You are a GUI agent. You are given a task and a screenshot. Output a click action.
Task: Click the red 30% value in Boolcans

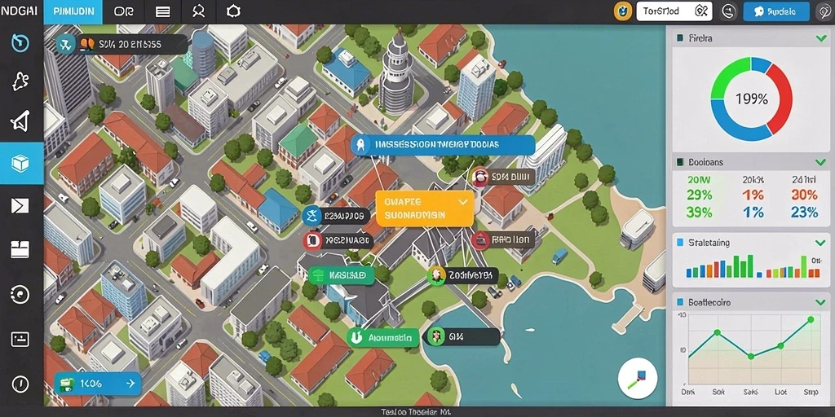tap(804, 195)
